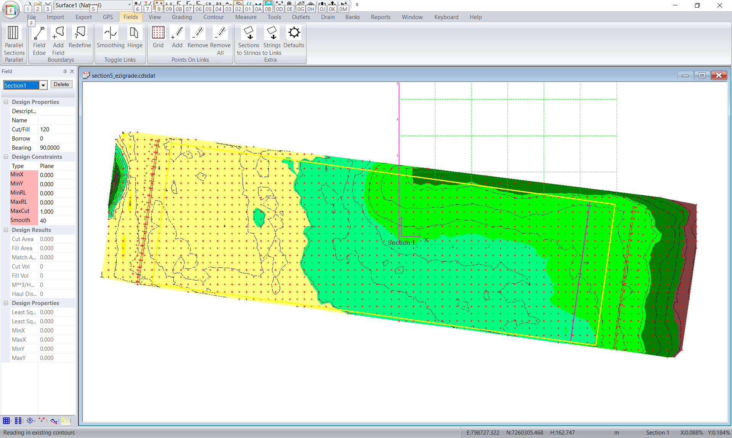Select the Redefine boundary tool
The height and width of the screenshot is (438, 732).
(x=80, y=33)
